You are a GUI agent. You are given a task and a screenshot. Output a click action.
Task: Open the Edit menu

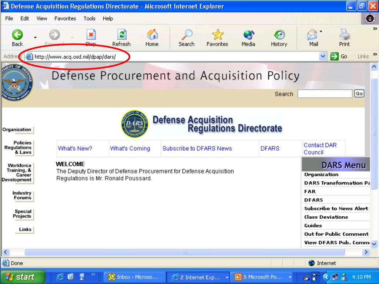[25, 18]
